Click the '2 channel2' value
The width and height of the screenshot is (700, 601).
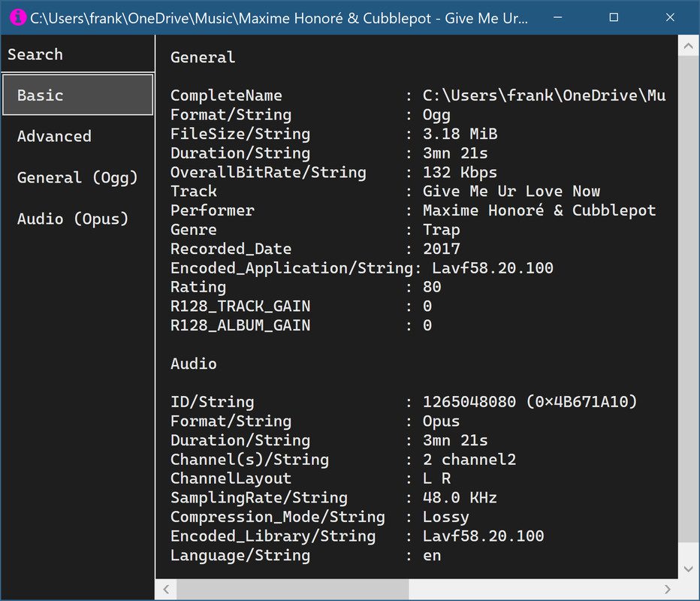pos(469,460)
